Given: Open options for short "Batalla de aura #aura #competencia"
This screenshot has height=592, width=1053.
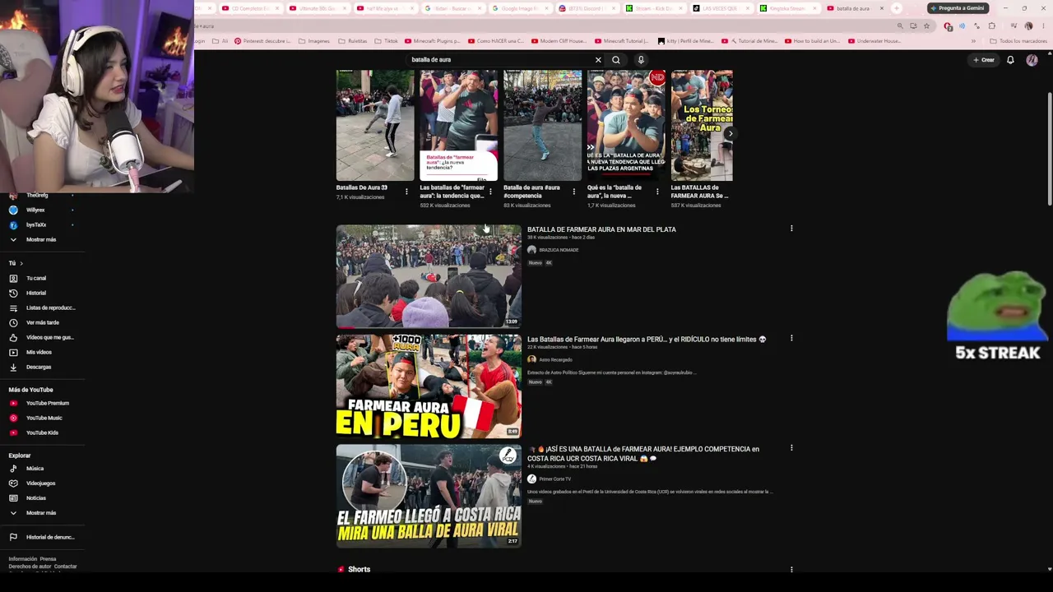Looking at the screenshot, I should click(x=573, y=192).
